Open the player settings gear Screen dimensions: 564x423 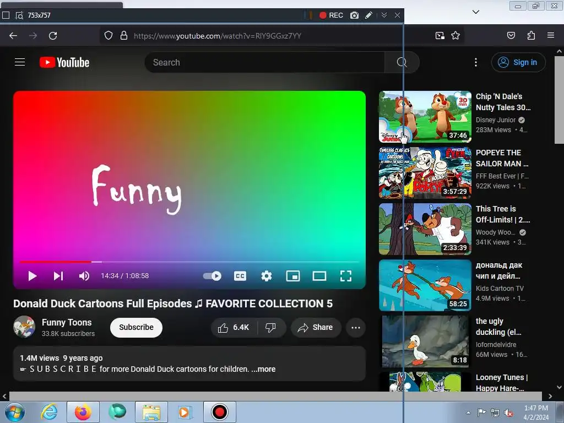click(x=267, y=276)
